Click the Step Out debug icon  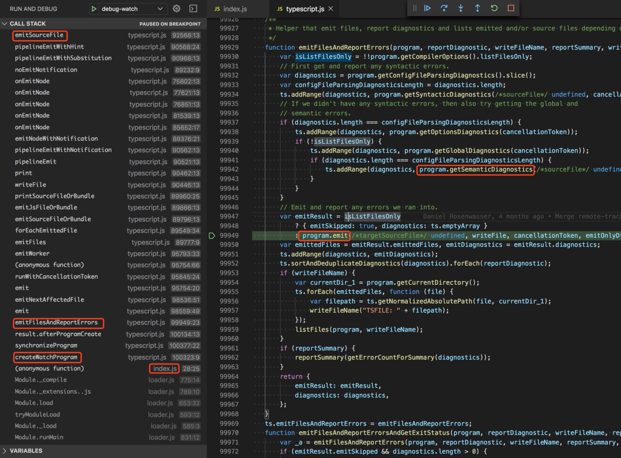[x=477, y=8]
